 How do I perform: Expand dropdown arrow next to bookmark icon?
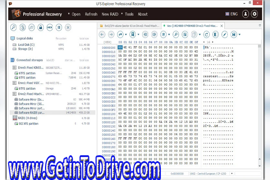pyautogui.click(x=138, y=34)
